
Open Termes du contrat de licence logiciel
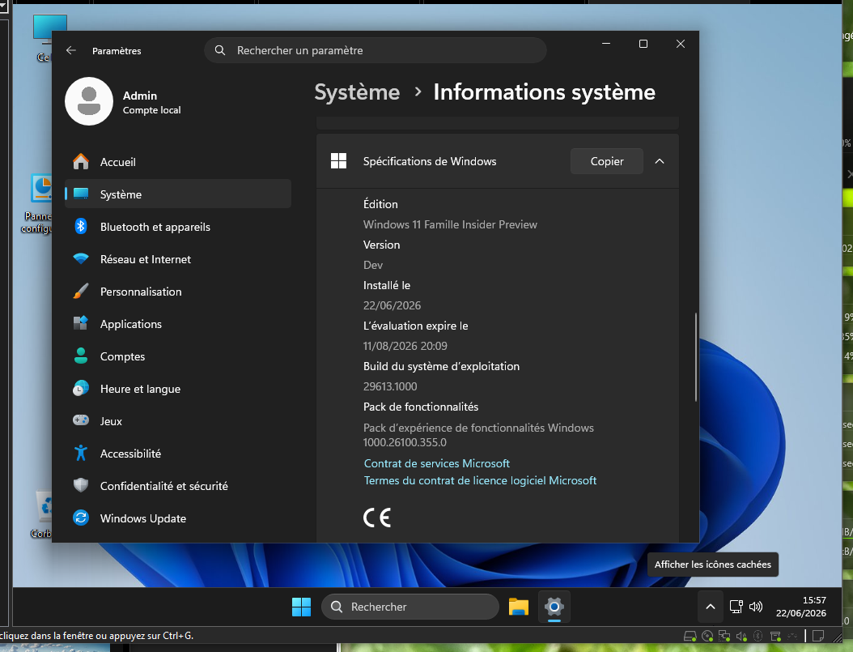(x=480, y=480)
